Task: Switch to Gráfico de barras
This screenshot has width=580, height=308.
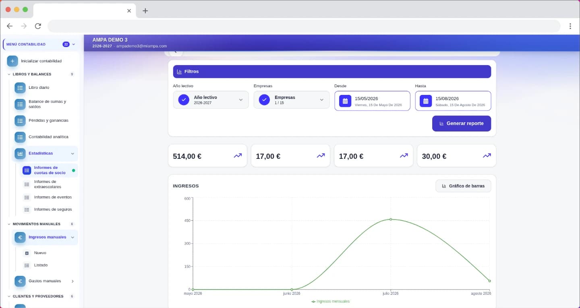Action: [x=463, y=186]
